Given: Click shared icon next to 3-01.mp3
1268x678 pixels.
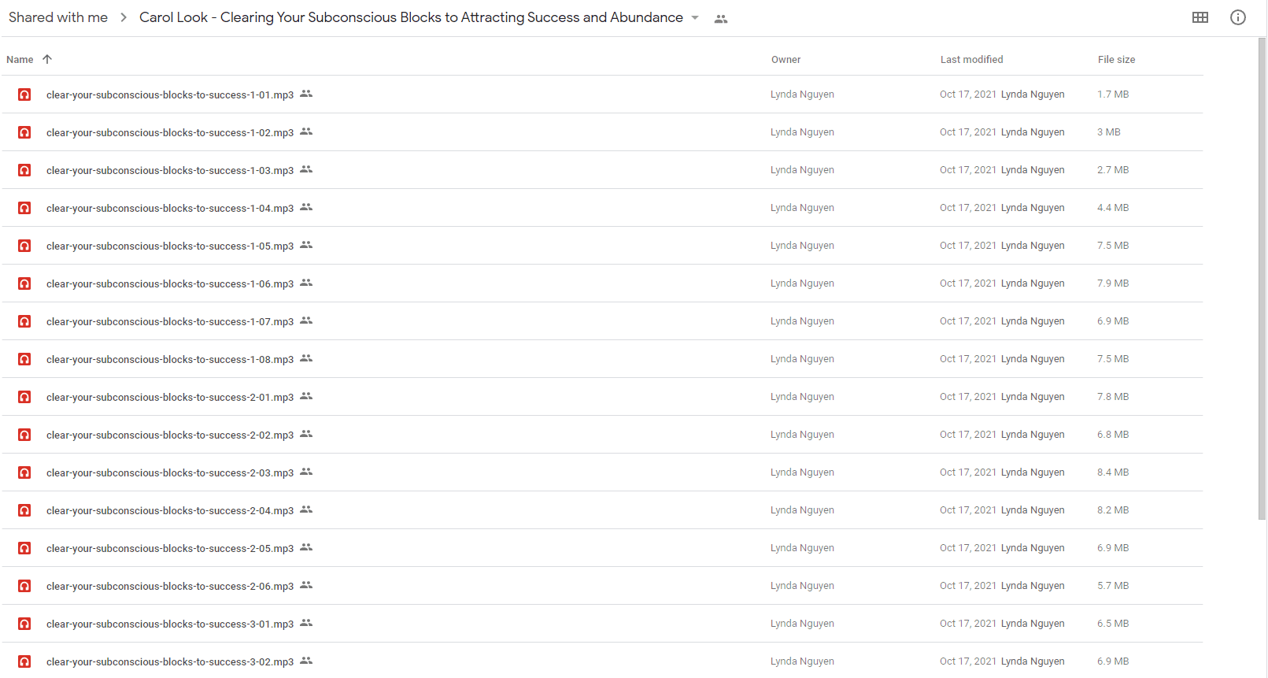Looking at the screenshot, I should point(306,623).
